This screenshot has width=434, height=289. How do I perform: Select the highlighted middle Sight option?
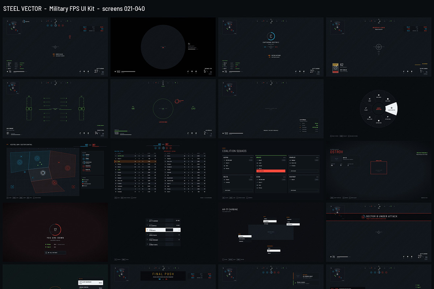pos(270,221)
